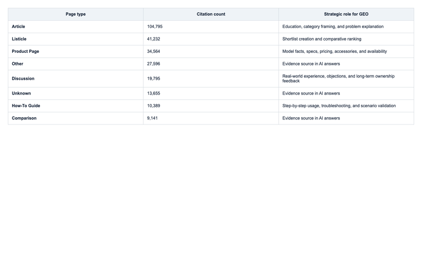Click the citation count 10,389
This screenshot has height=264, width=422.
pyautogui.click(x=154, y=106)
